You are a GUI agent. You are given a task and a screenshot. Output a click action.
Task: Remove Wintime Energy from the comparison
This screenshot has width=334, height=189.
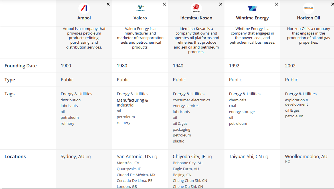[x=276, y=4]
